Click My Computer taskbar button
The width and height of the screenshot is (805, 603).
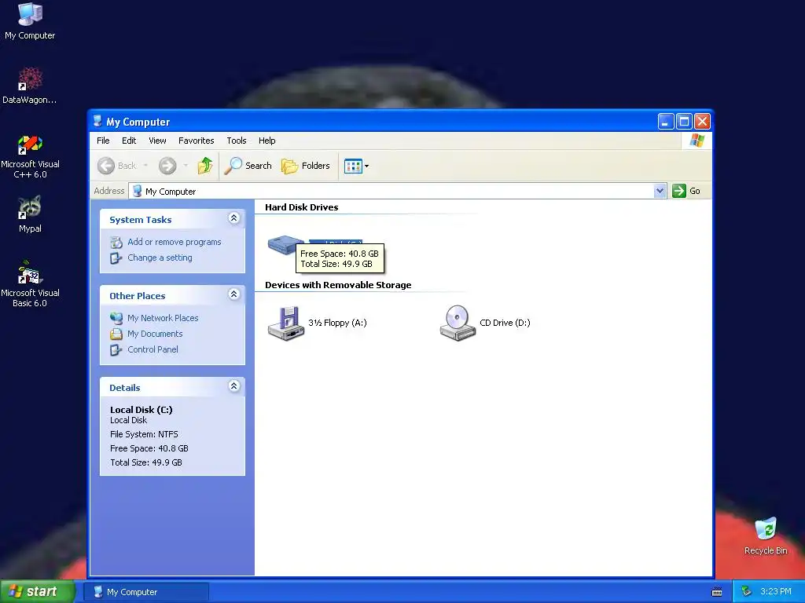(x=145, y=592)
